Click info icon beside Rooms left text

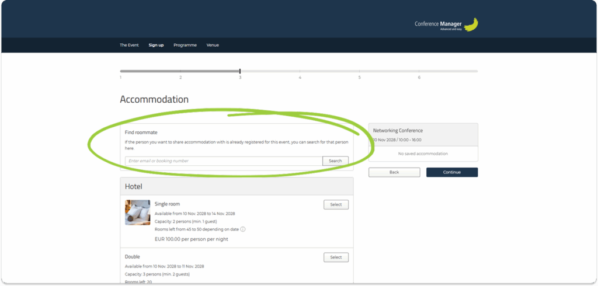pyautogui.click(x=243, y=229)
